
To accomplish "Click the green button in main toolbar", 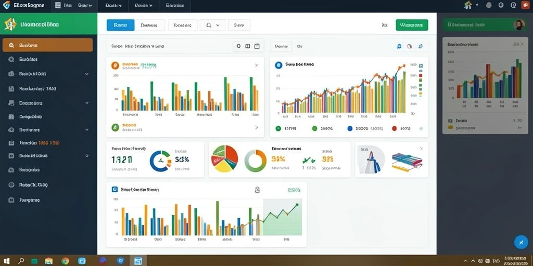I will point(412,25).
